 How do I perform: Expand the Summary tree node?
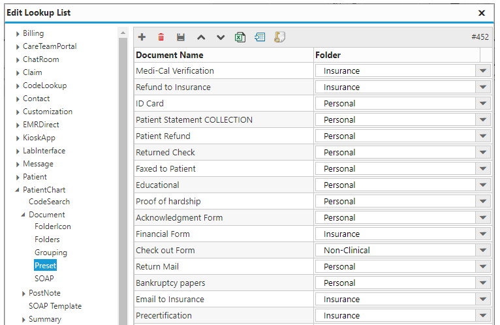pos(23,320)
